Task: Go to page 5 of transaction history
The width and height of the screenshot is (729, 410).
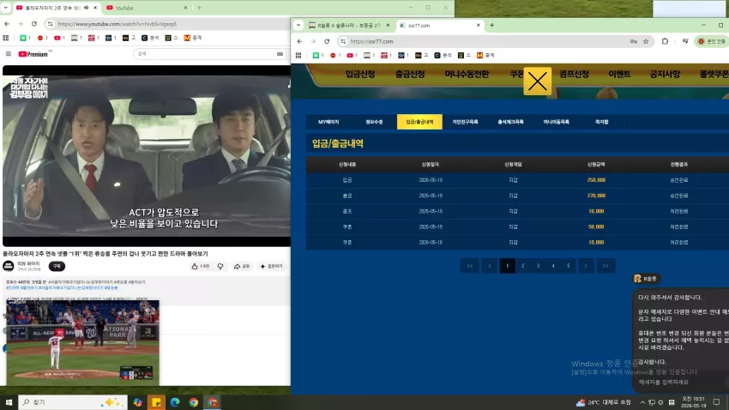Action: [568, 266]
